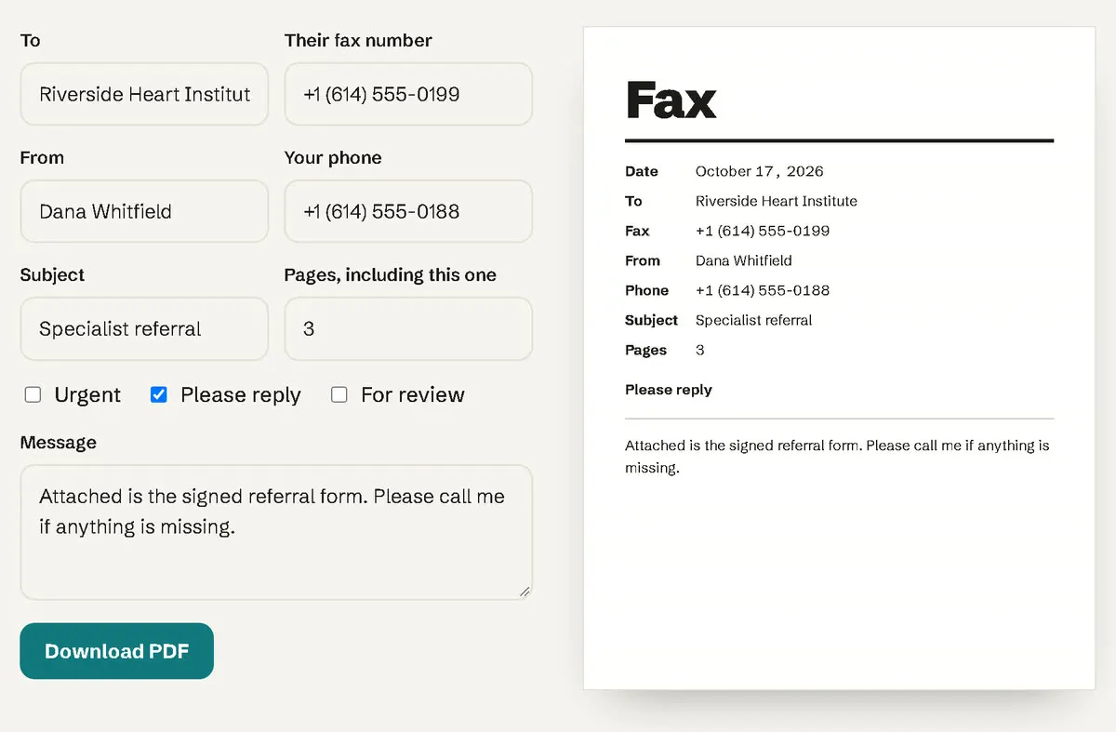1116x732 pixels.
Task: Click the Urgent checkbox label text
Action: (x=87, y=394)
